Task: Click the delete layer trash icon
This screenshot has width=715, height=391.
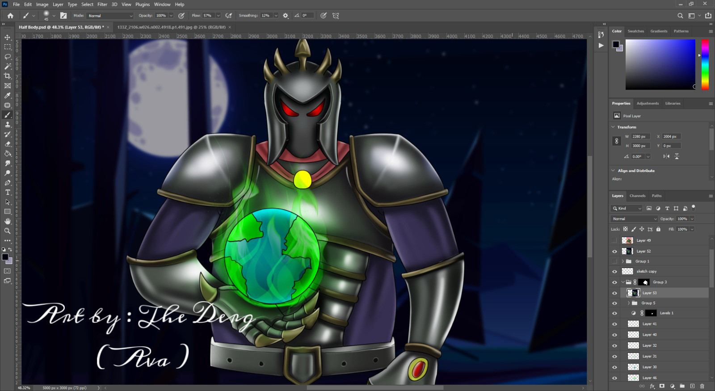Action: coord(702,386)
